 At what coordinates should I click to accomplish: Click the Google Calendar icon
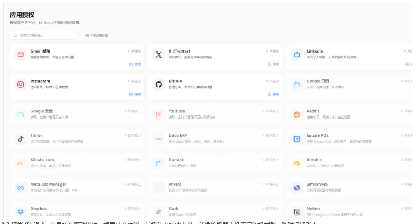297,84
